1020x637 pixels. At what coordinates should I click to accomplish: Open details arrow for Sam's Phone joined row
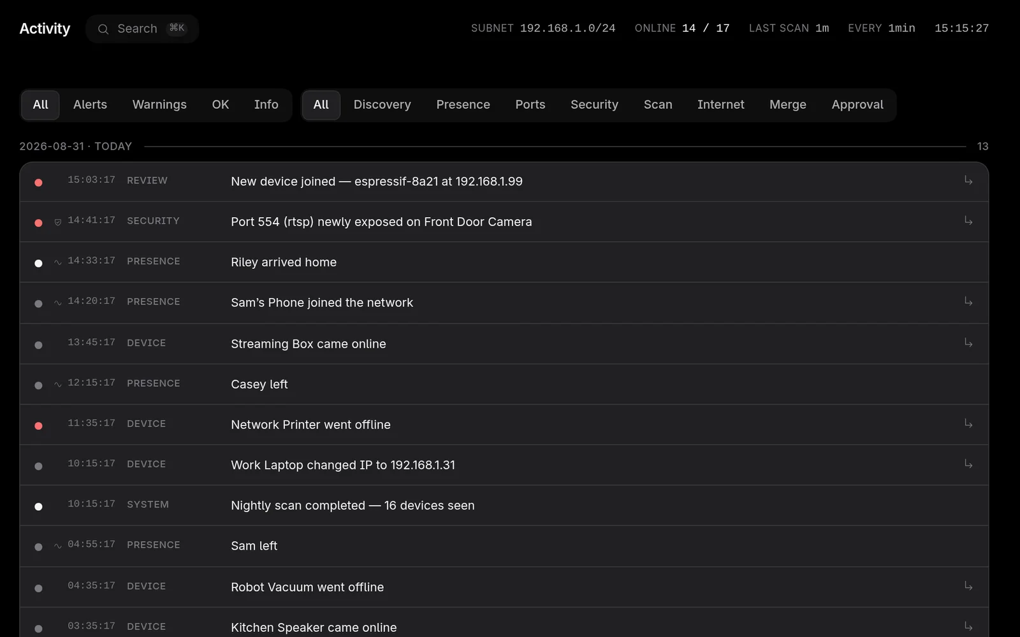[968, 302]
